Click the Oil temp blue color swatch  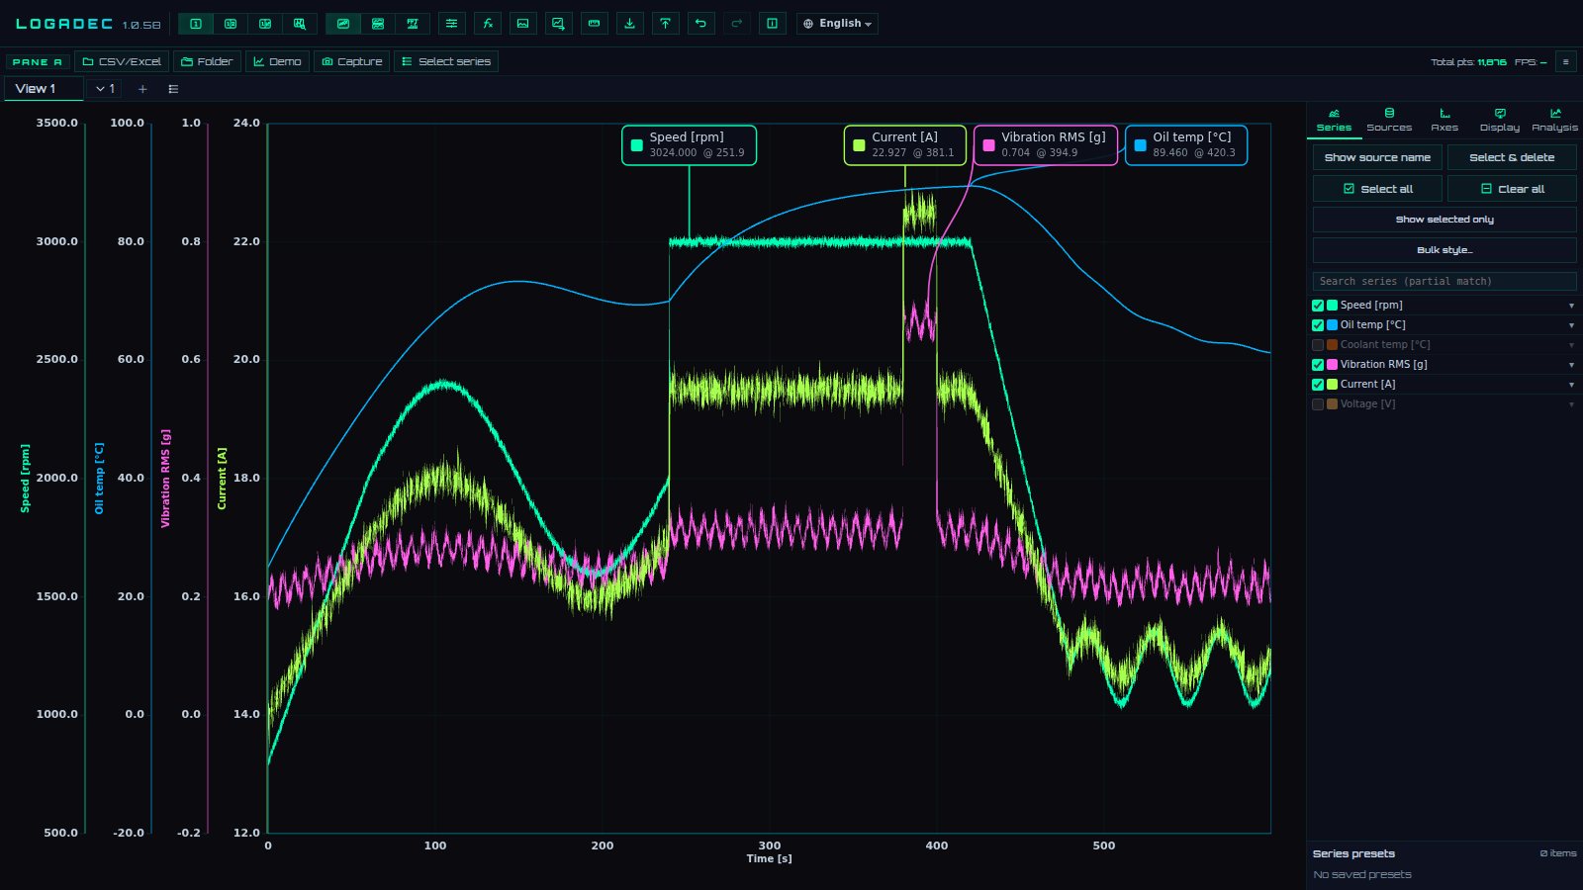click(1332, 325)
